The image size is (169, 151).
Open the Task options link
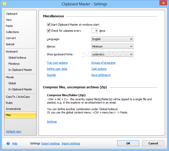tap(99, 69)
